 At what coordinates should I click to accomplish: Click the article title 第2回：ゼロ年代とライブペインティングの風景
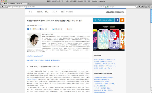coord(54,21)
